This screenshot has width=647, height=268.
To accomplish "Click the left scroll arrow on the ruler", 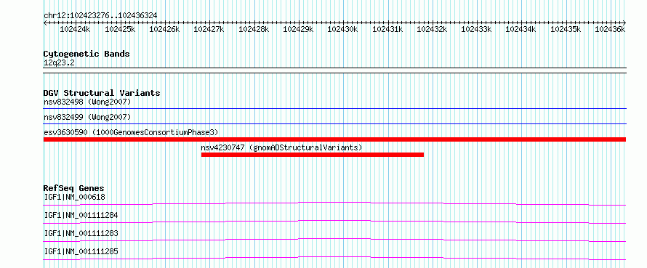I will pyautogui.click(x=45, y=23).
